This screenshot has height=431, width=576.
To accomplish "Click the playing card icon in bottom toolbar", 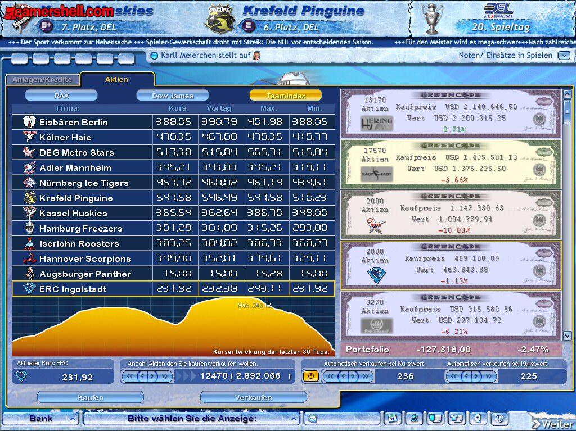I will click(x=477, y=419).
